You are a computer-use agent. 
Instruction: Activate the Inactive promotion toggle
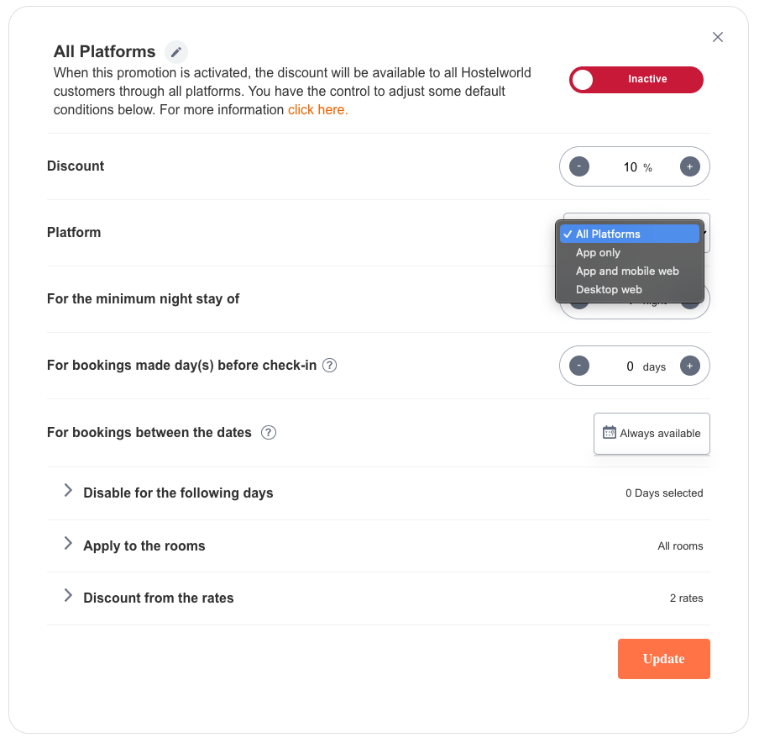(x=636, y=79)
